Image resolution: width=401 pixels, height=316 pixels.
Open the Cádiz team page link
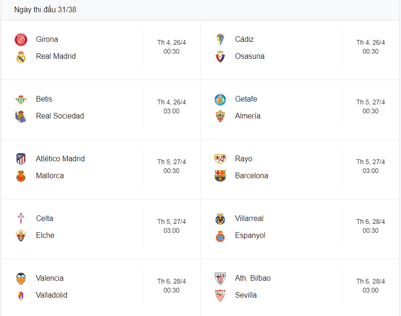coord(245,39)
